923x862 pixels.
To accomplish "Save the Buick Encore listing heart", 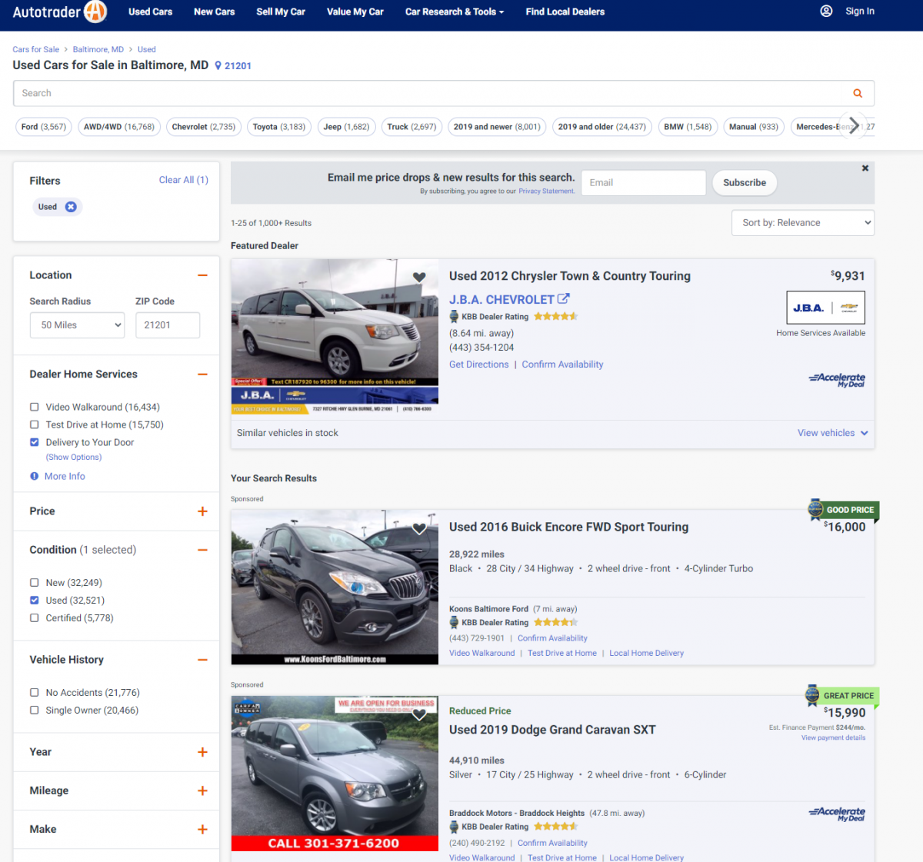I will point(419,528).
